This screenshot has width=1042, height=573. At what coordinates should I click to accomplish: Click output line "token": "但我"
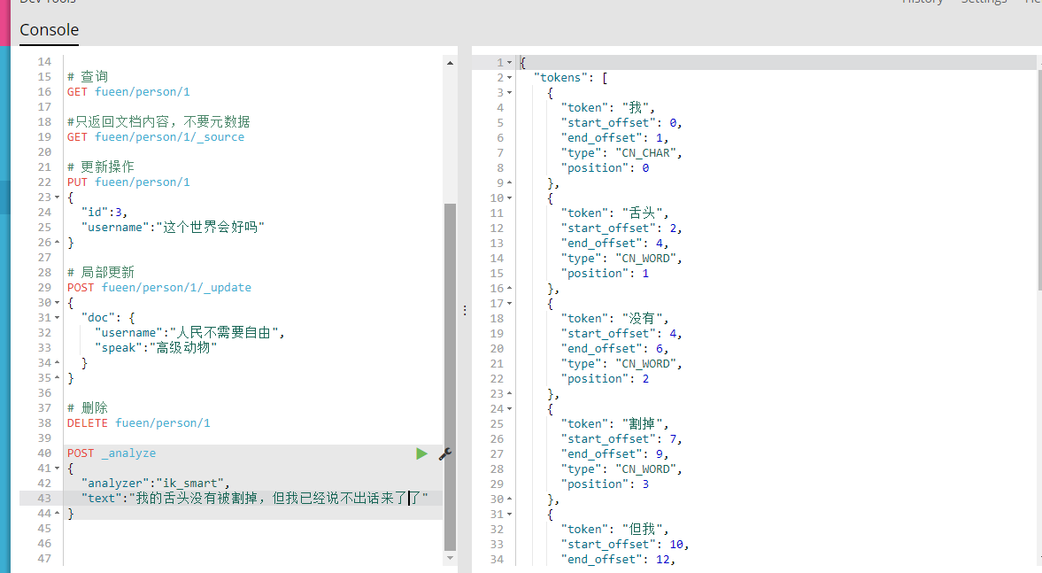pyautogui.click(x=614, y=529)
